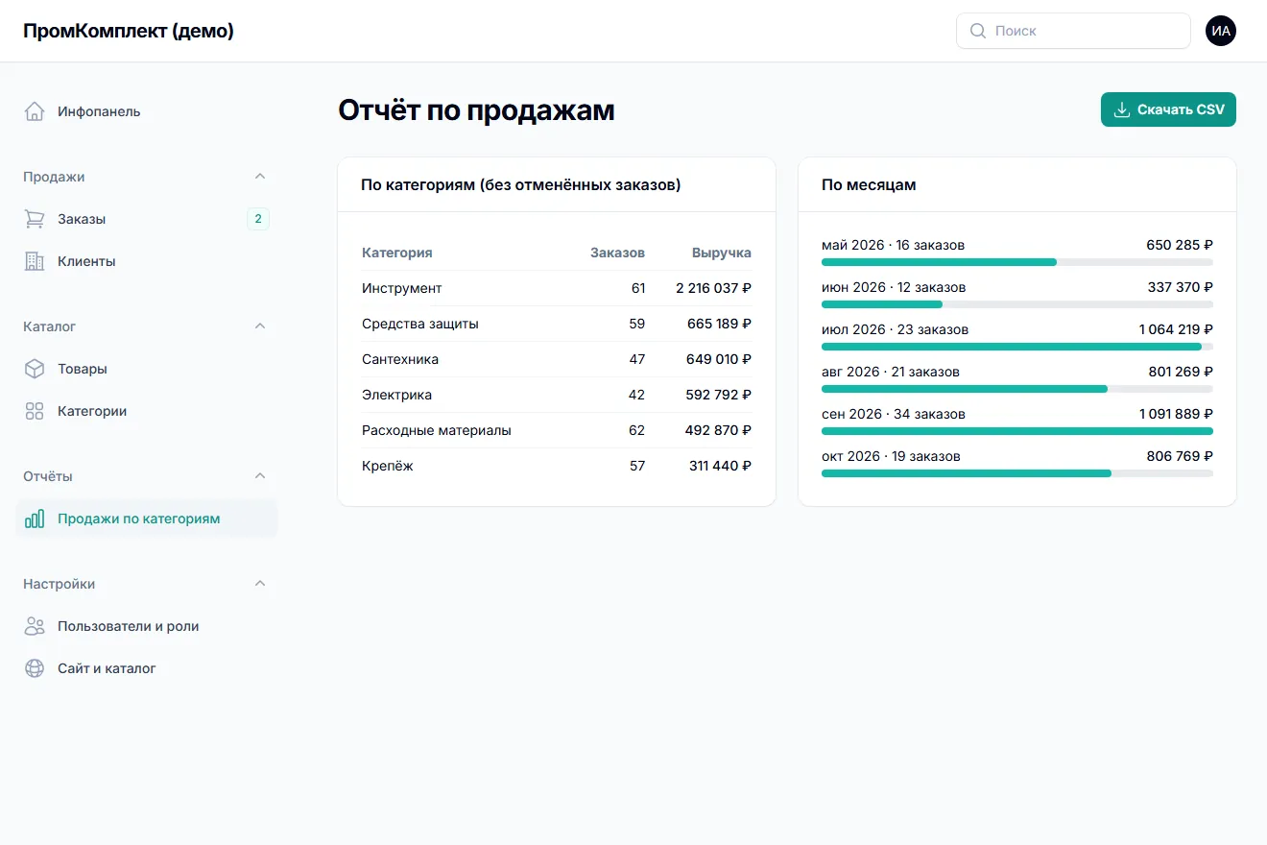Click the авг 2026 total 801 269 ₽

click(1181, 372)
